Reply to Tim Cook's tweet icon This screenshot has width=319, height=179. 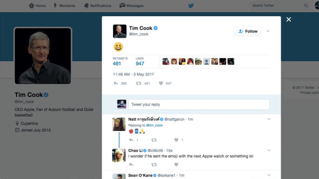(116, 83)
